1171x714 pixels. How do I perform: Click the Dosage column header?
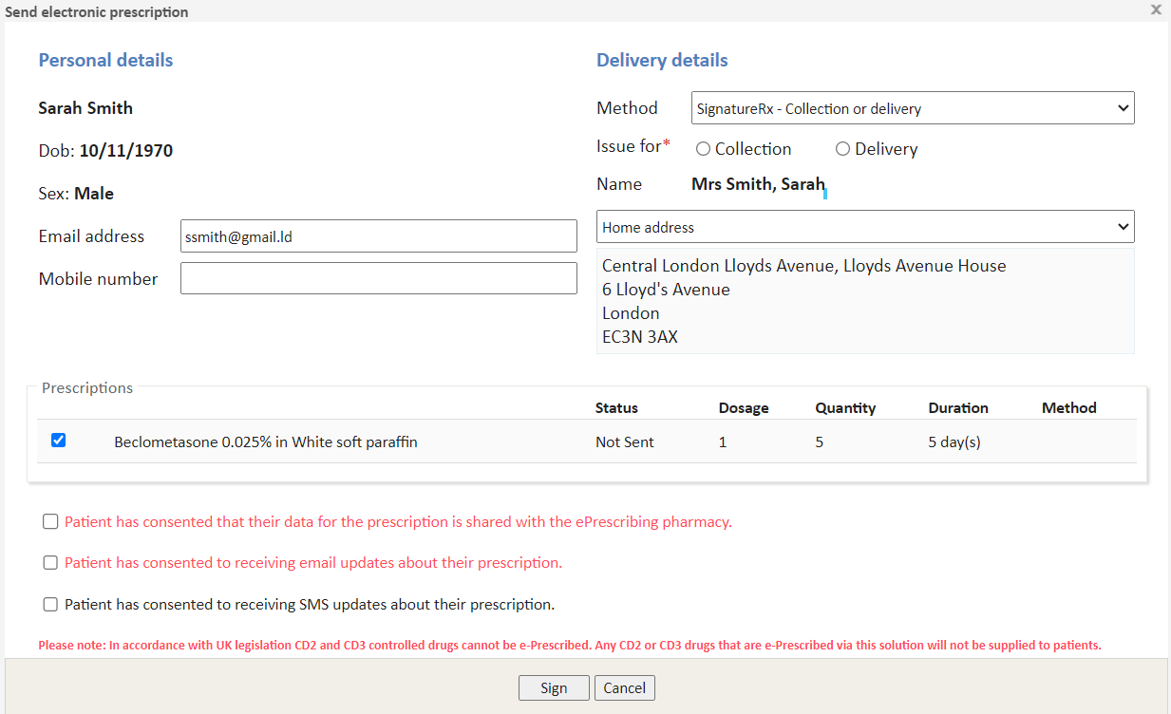tap(744, 408)
